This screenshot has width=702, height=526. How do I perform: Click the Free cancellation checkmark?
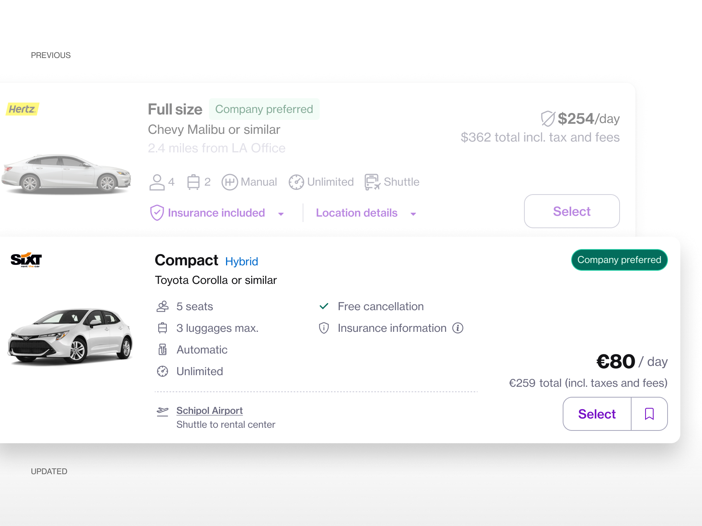tap(324, 306)
